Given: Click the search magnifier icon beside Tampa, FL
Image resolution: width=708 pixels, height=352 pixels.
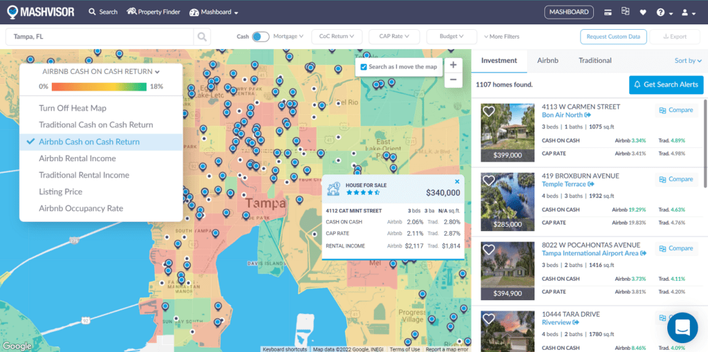Looking at the screenshot, I should (202, 37).
